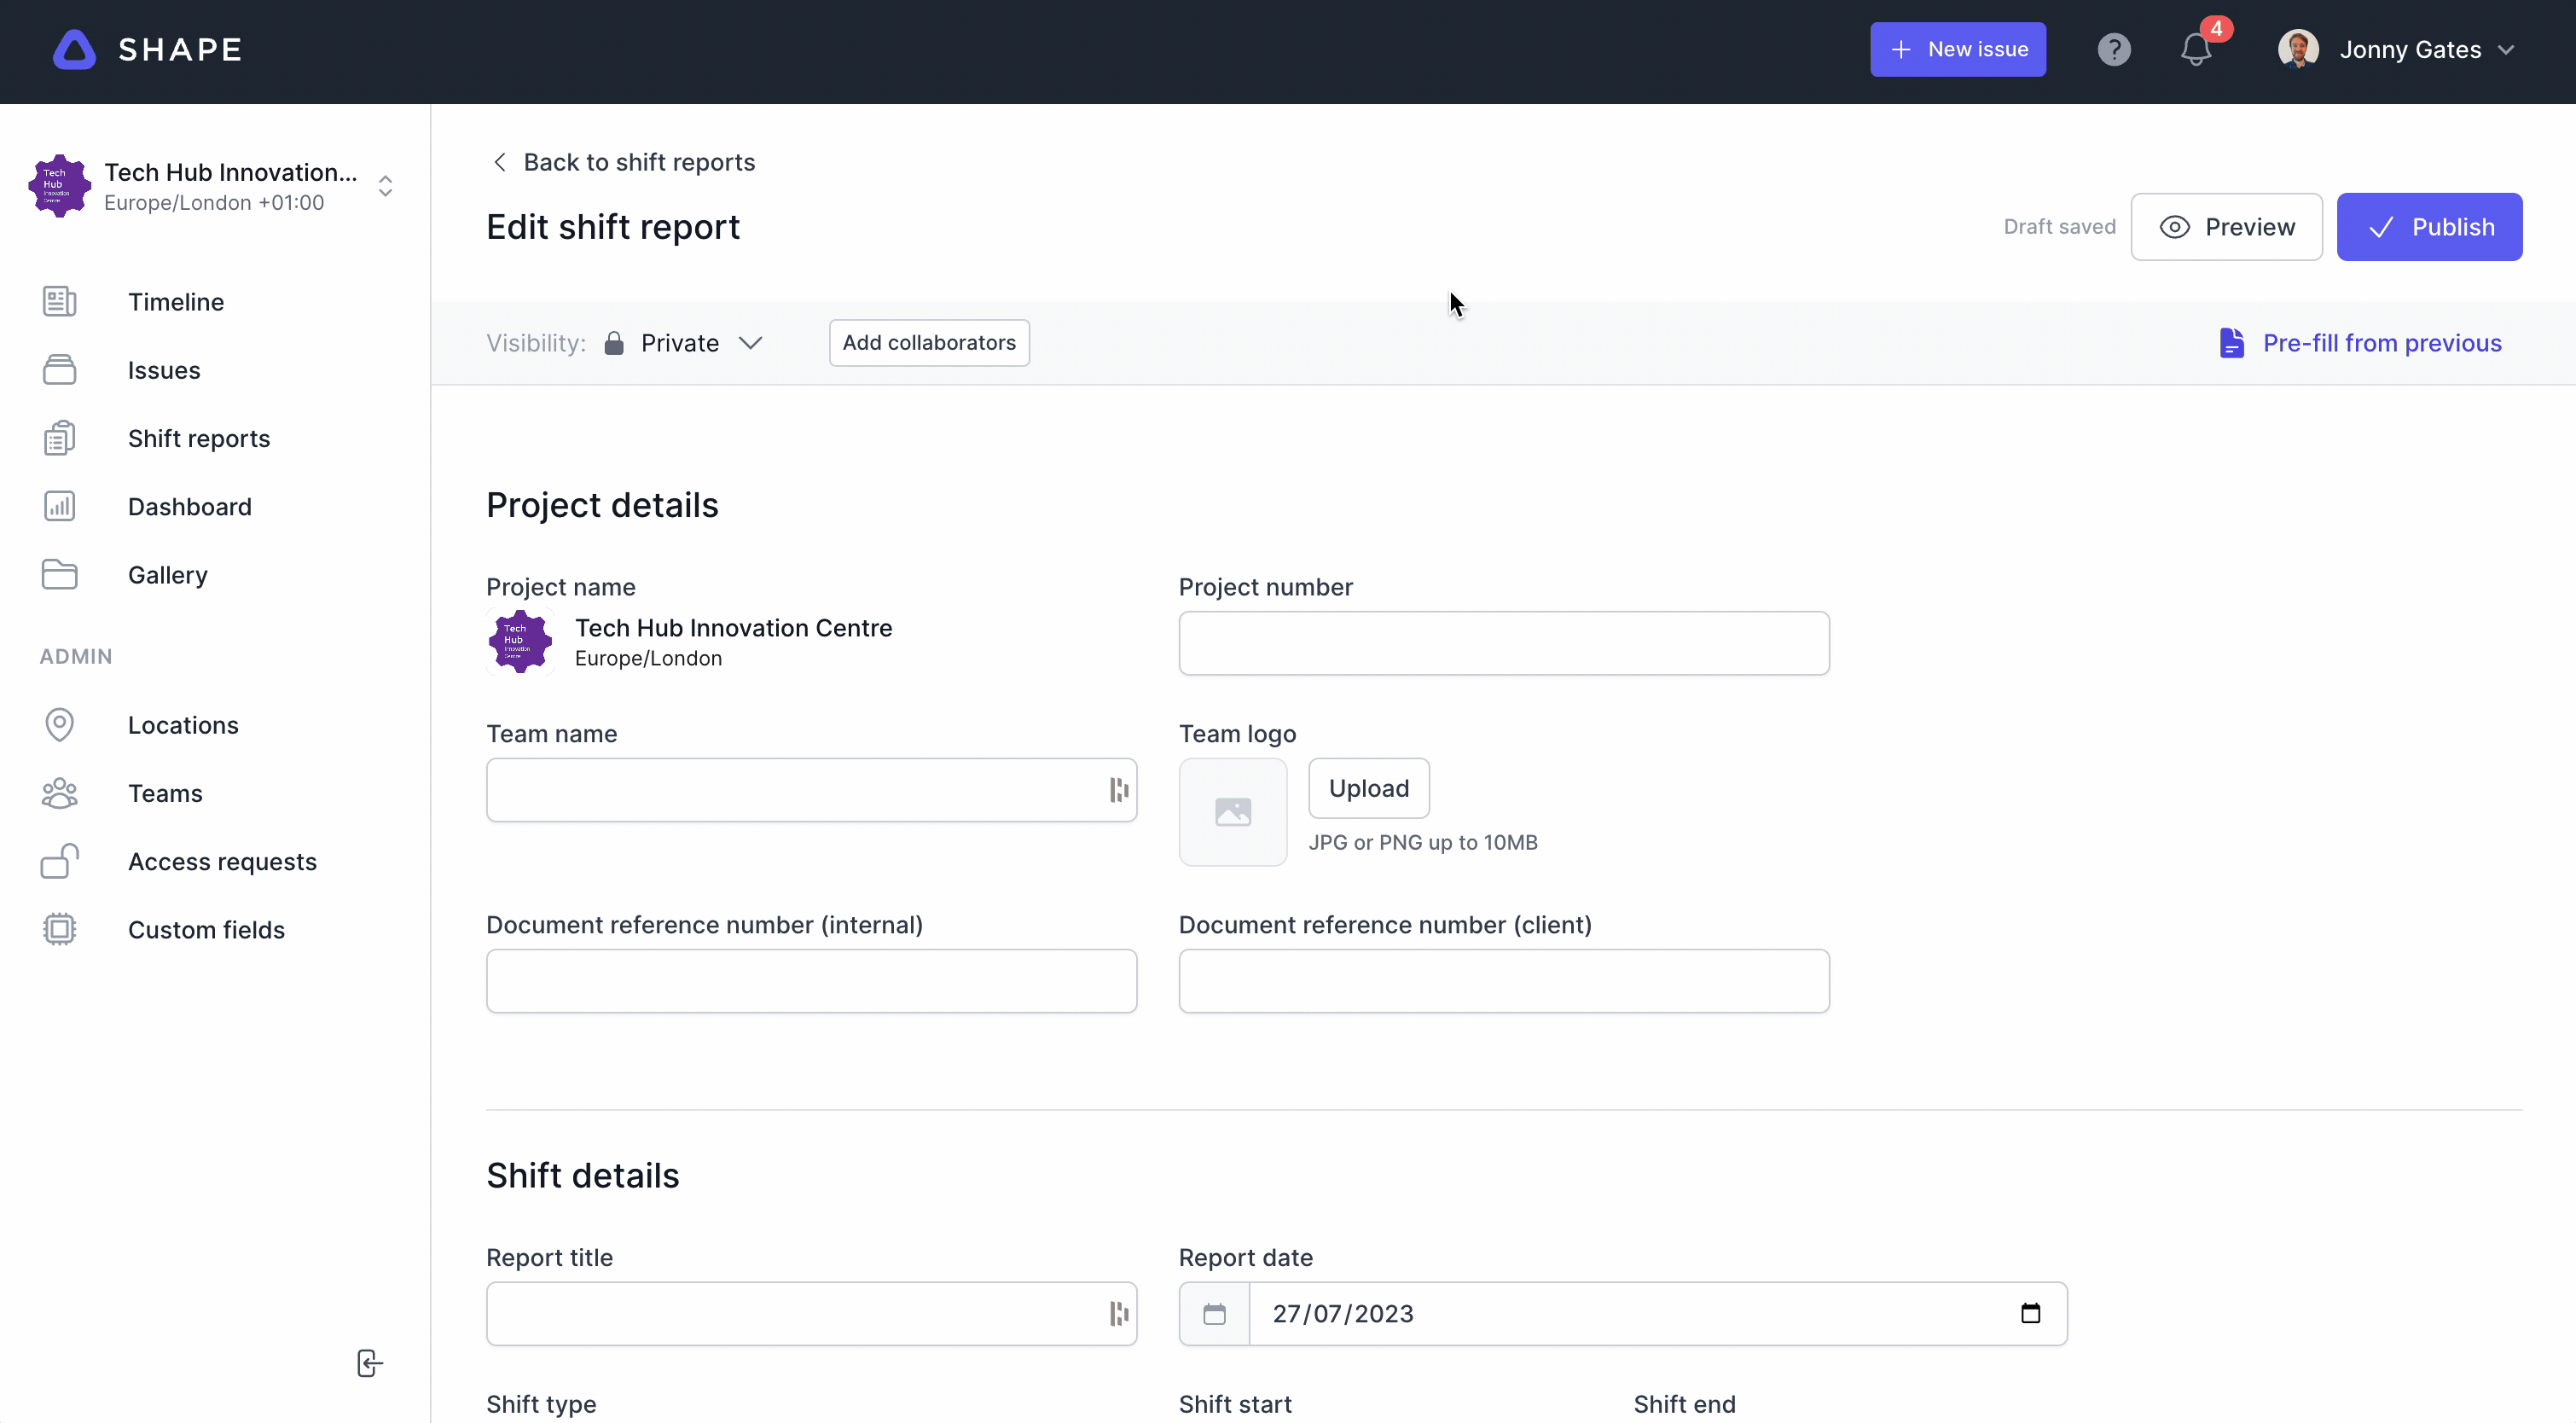Click Document reference number (internal) field

[811, 981]
